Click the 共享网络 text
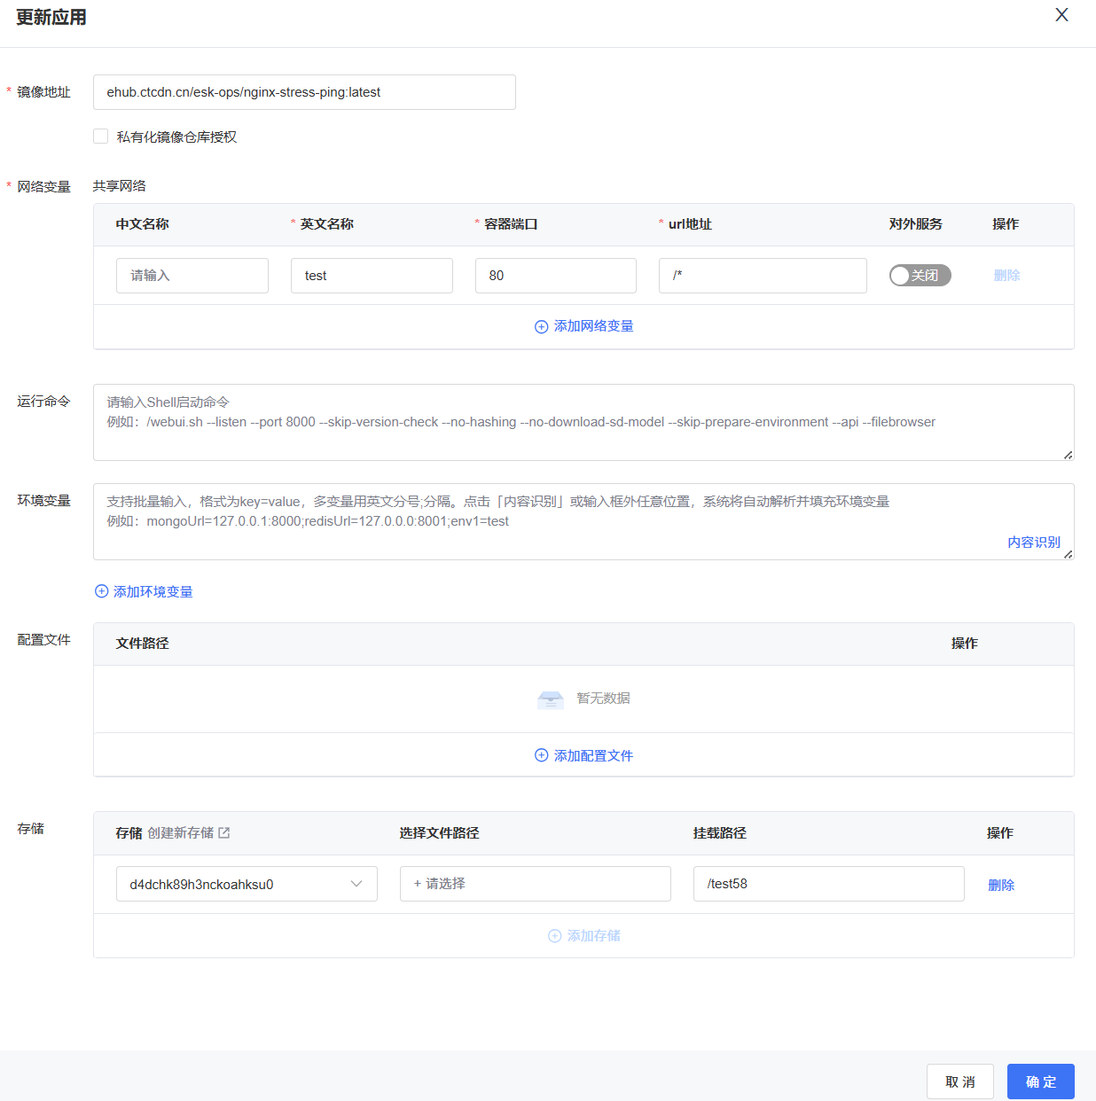The image size is (1096, 1101). coord(120,185)
